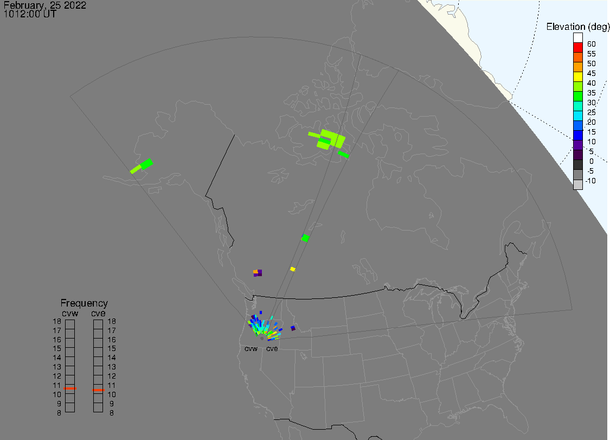Click the "45" elevation legend label

pos(592,73)
